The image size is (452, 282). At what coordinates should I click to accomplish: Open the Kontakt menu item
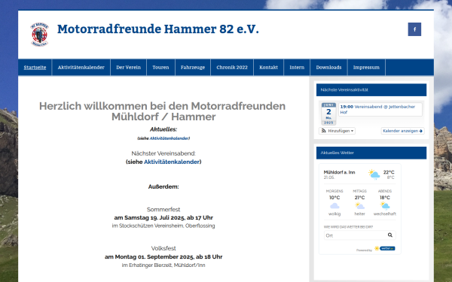point(268,68)
